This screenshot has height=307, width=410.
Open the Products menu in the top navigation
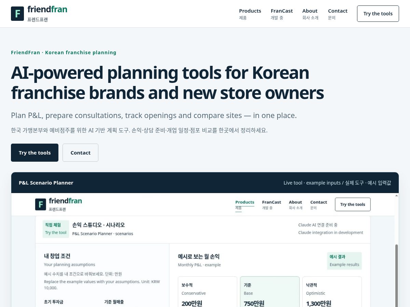pos(250,14)
